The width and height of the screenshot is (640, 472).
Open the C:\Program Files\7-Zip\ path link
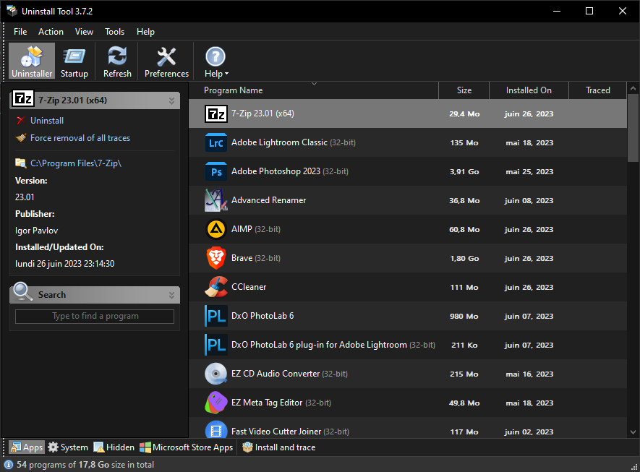click(76, 163)
